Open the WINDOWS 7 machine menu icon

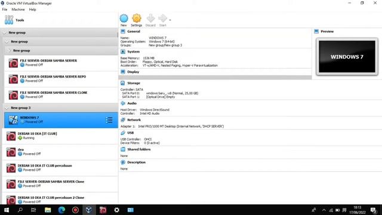(109, 120)
